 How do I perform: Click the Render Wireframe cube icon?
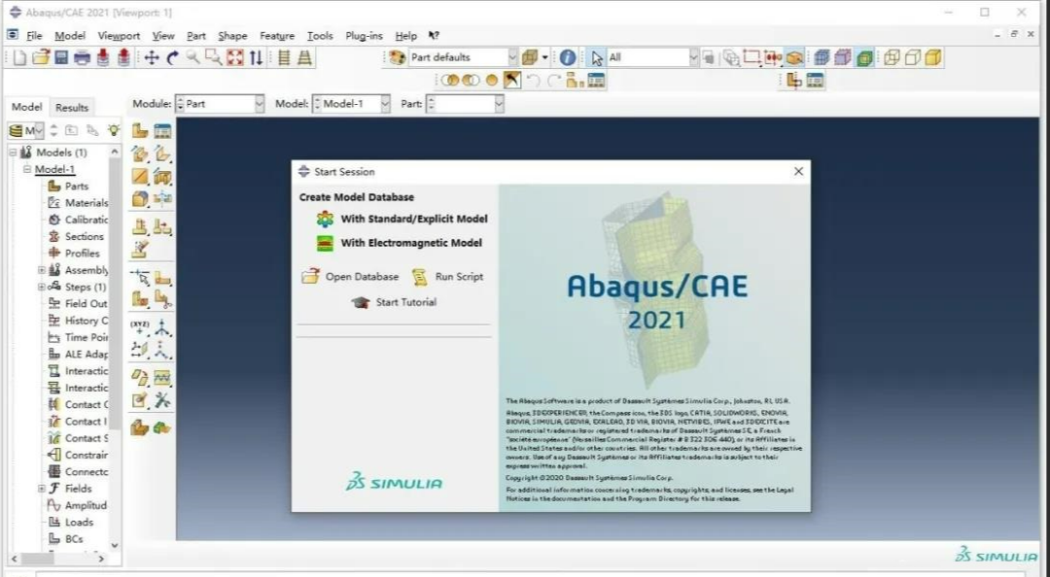pyautogui.click(x=892, y=57)
